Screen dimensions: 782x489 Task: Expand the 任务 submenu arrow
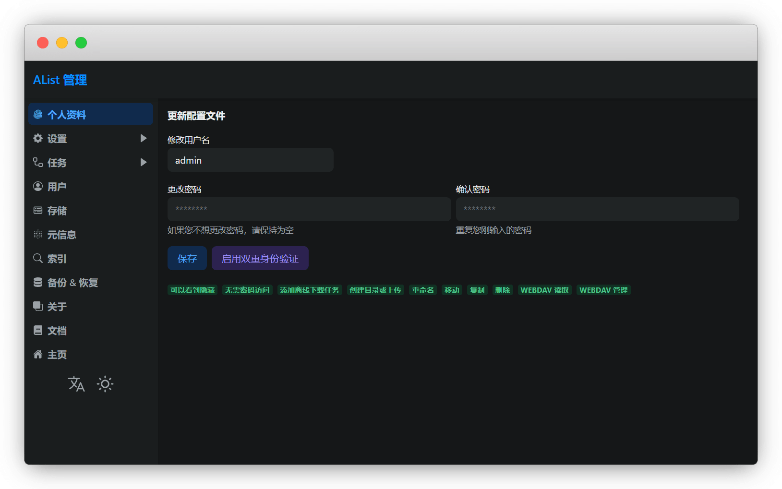143,162
